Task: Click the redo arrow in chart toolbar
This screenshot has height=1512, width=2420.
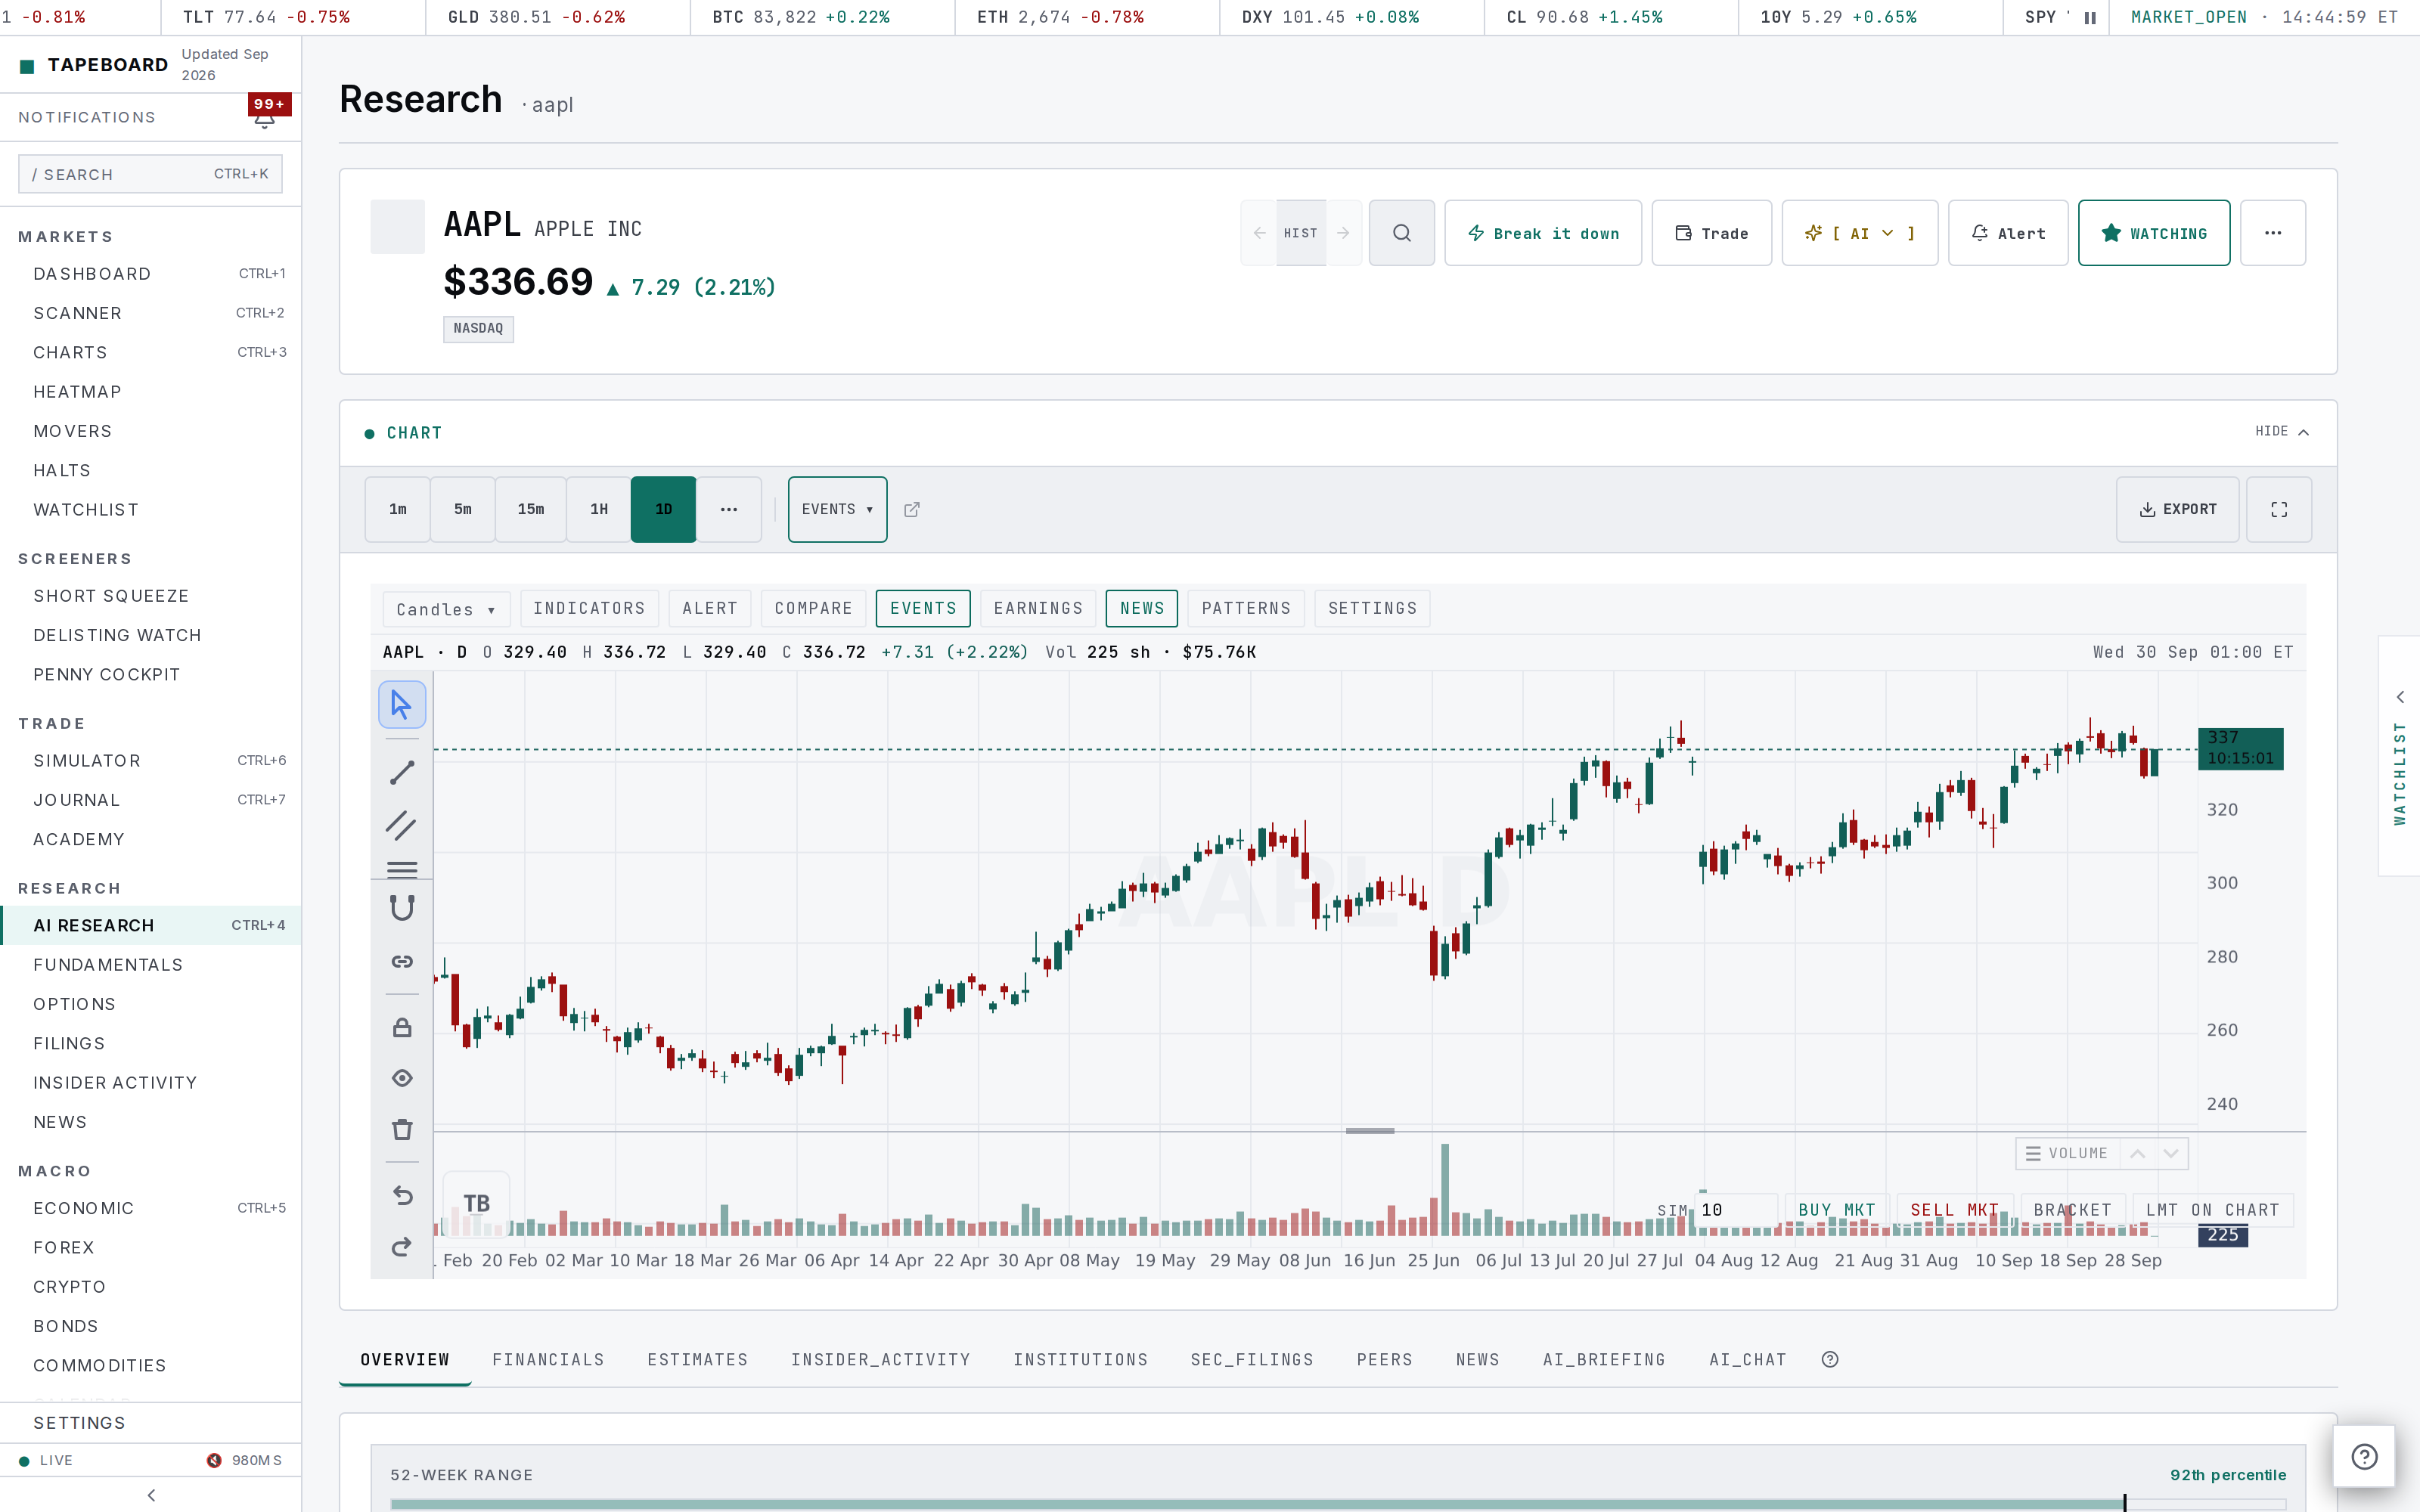Action: (402, 1247)
